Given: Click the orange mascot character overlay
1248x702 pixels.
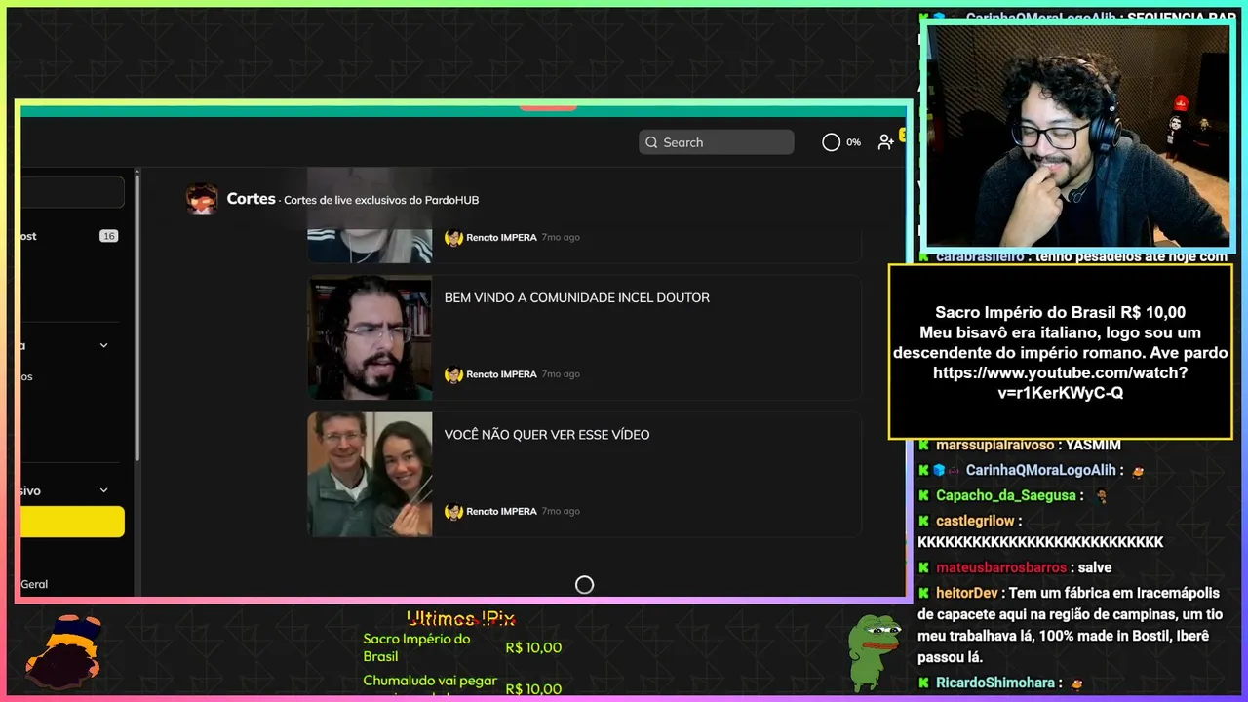Looking at the screenshot, I should [63, 651].
